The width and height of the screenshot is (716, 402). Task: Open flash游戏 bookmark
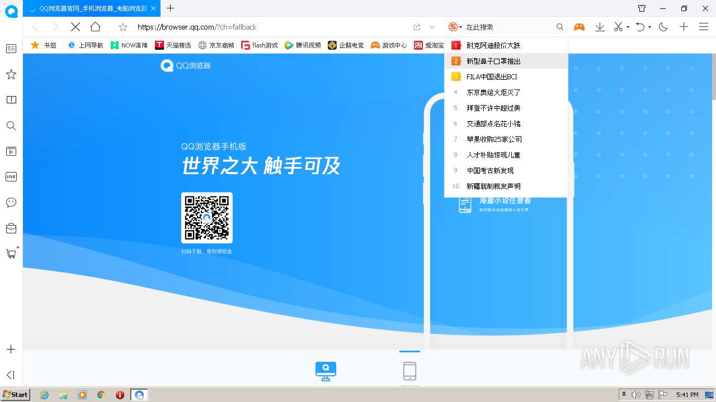pos(260,45)
